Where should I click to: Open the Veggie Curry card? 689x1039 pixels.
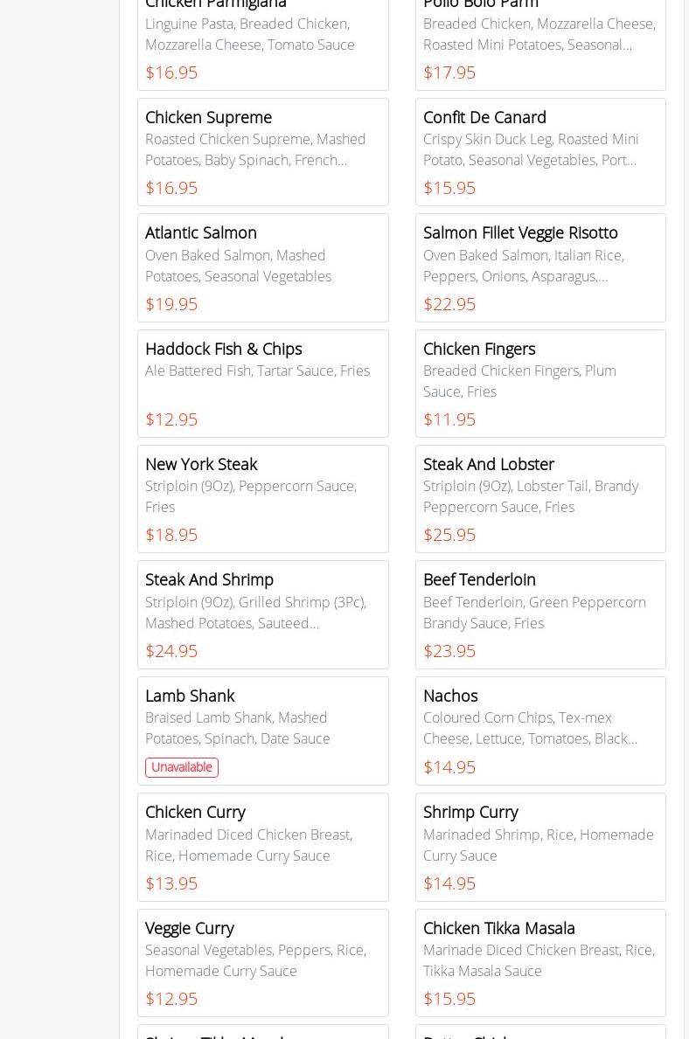click(x=262, y=962)
